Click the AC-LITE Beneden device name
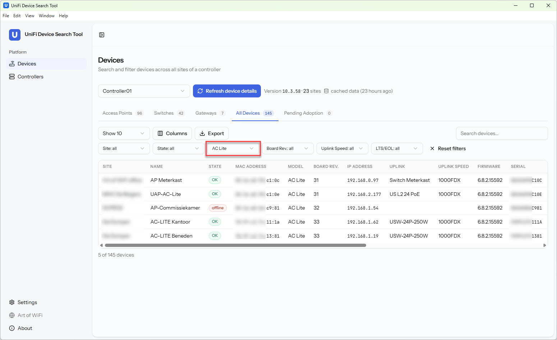The image size is (557, 340). point(171,236)
